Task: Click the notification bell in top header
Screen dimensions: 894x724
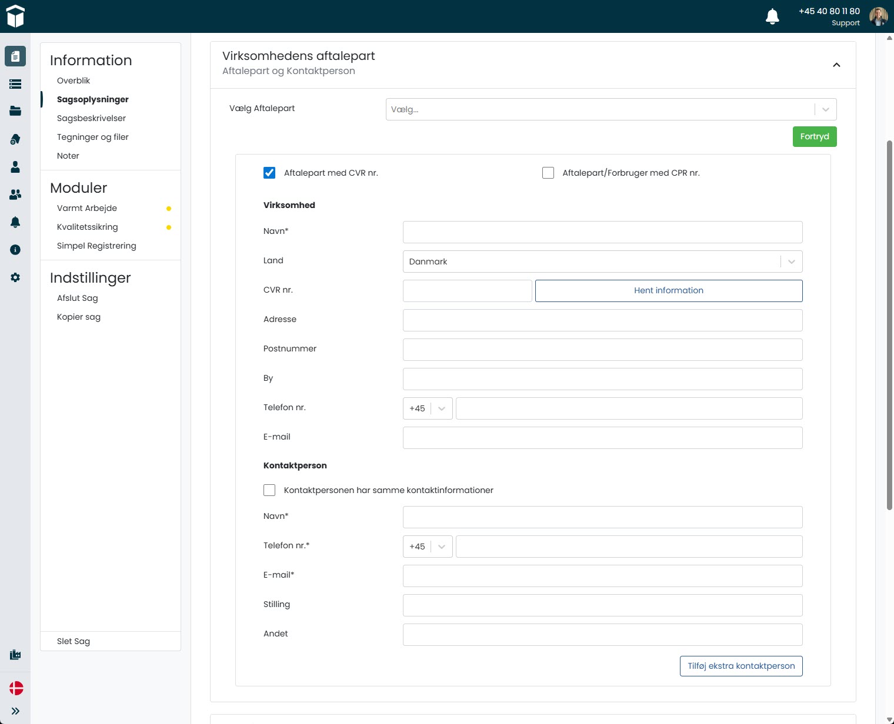Action: coord(772,16)
